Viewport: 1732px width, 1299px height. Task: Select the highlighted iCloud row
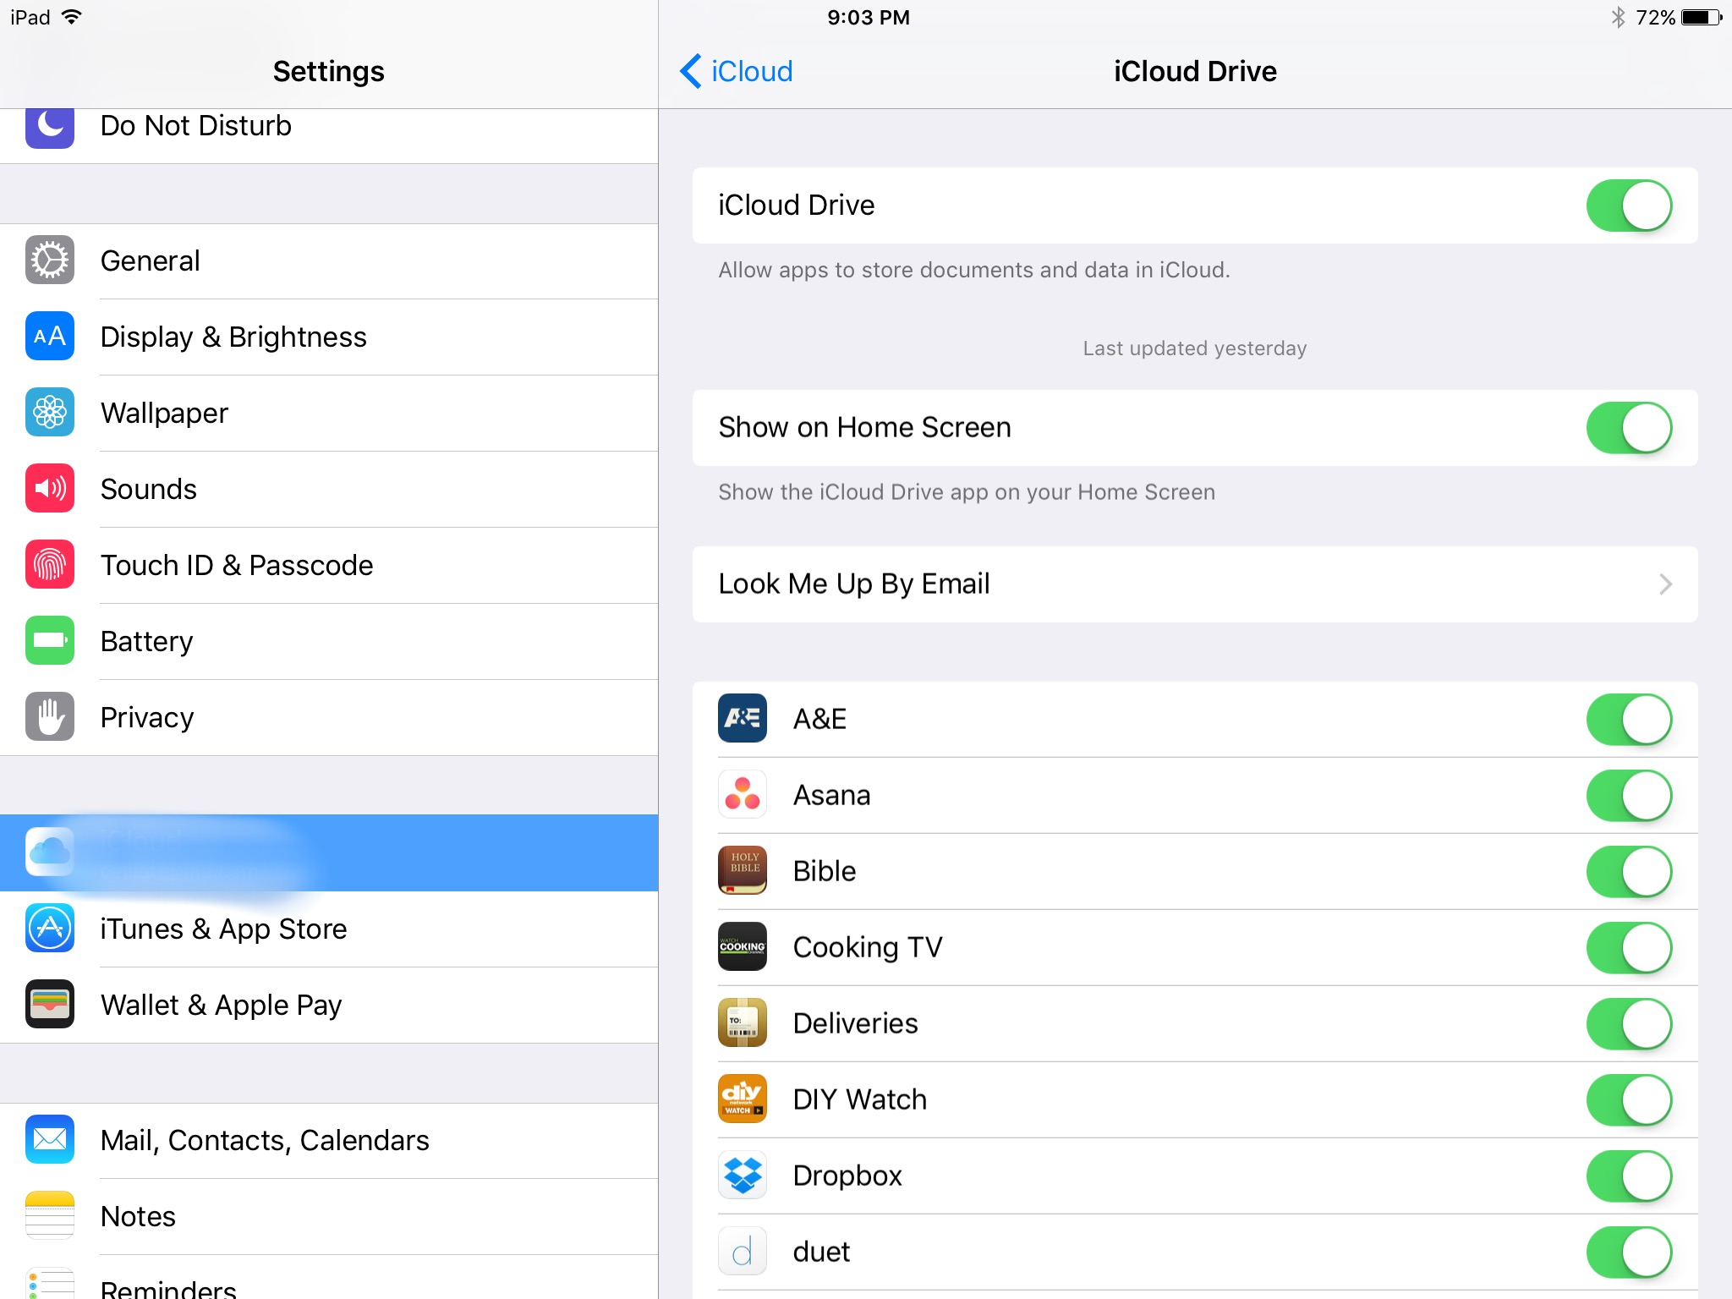(x=329, y=852)
